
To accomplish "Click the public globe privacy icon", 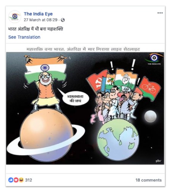I will click(x=63, y=20).
